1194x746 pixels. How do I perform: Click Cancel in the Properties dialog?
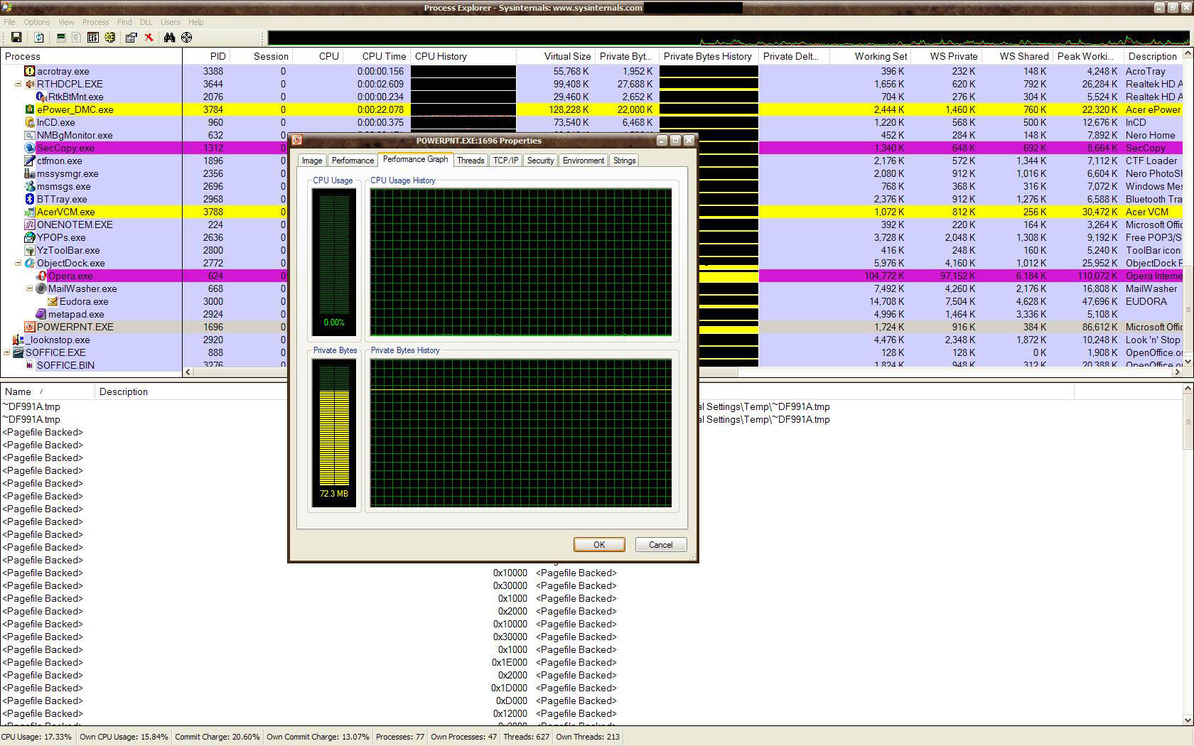coord(660,545)
